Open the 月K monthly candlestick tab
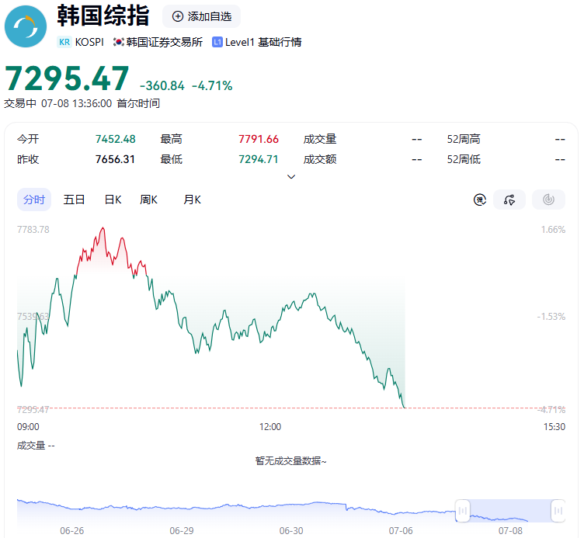 pyautogui.click(x=192, y=200)
